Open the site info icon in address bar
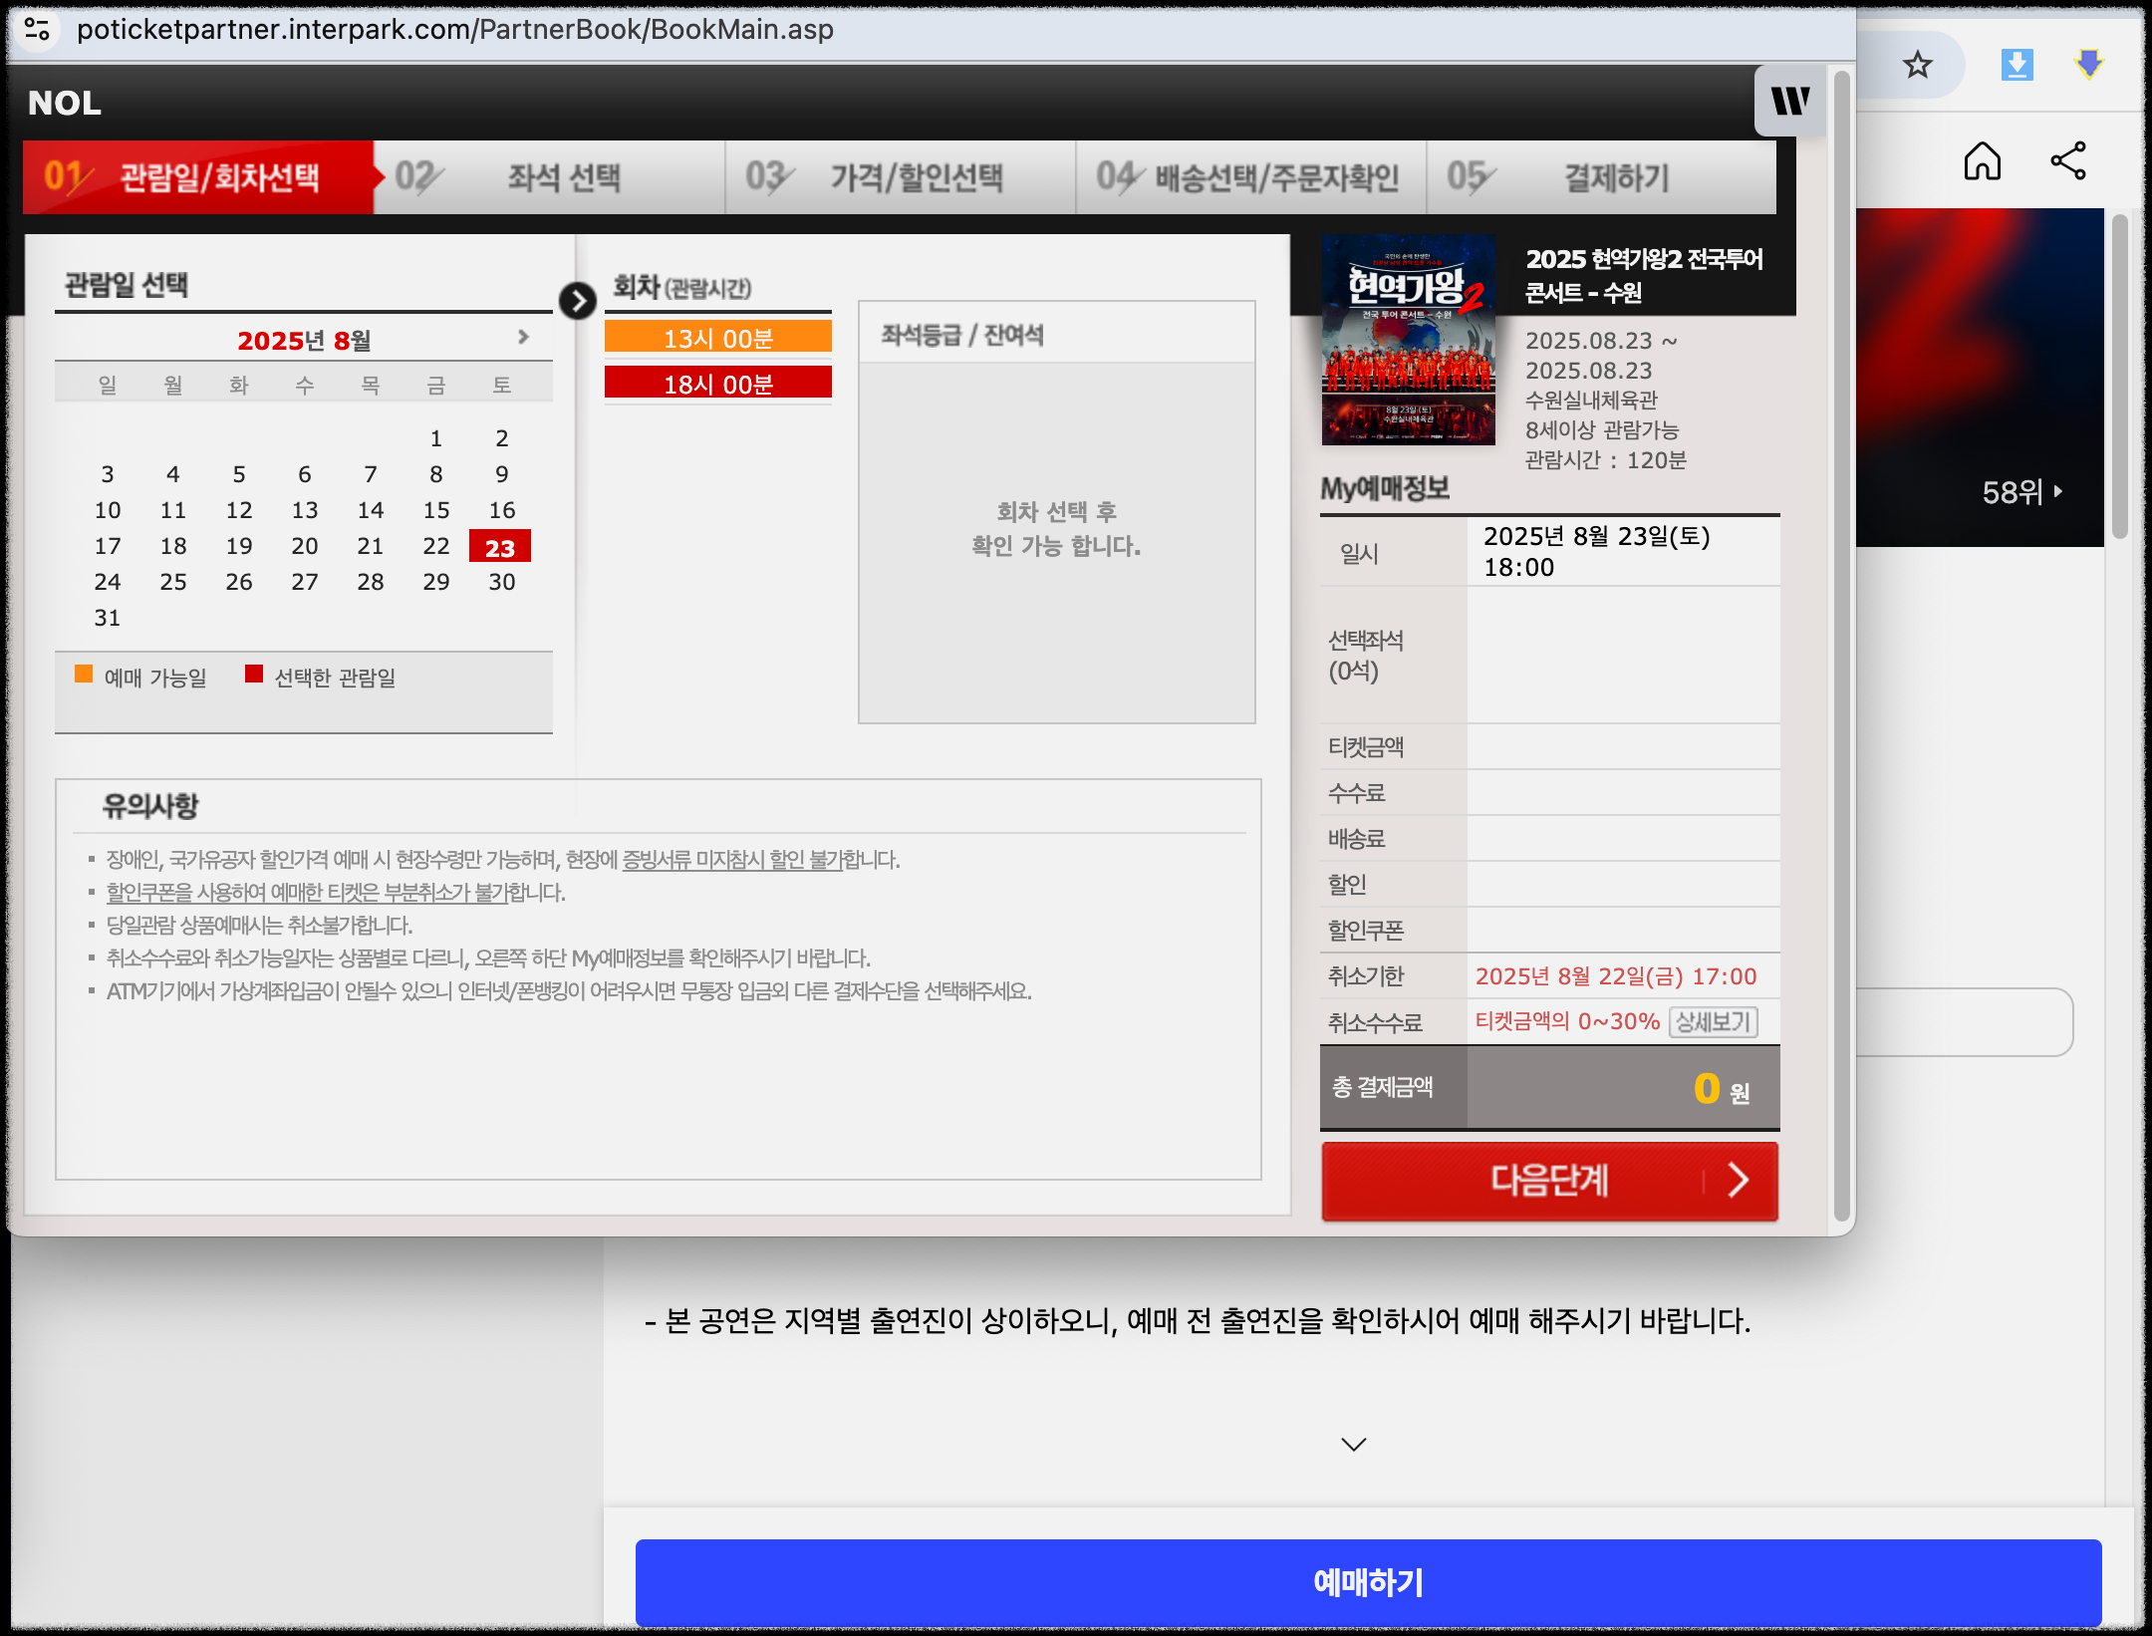Image resolution: width=2152 pixels, height=1636 pixels. (x=37, y=30)
